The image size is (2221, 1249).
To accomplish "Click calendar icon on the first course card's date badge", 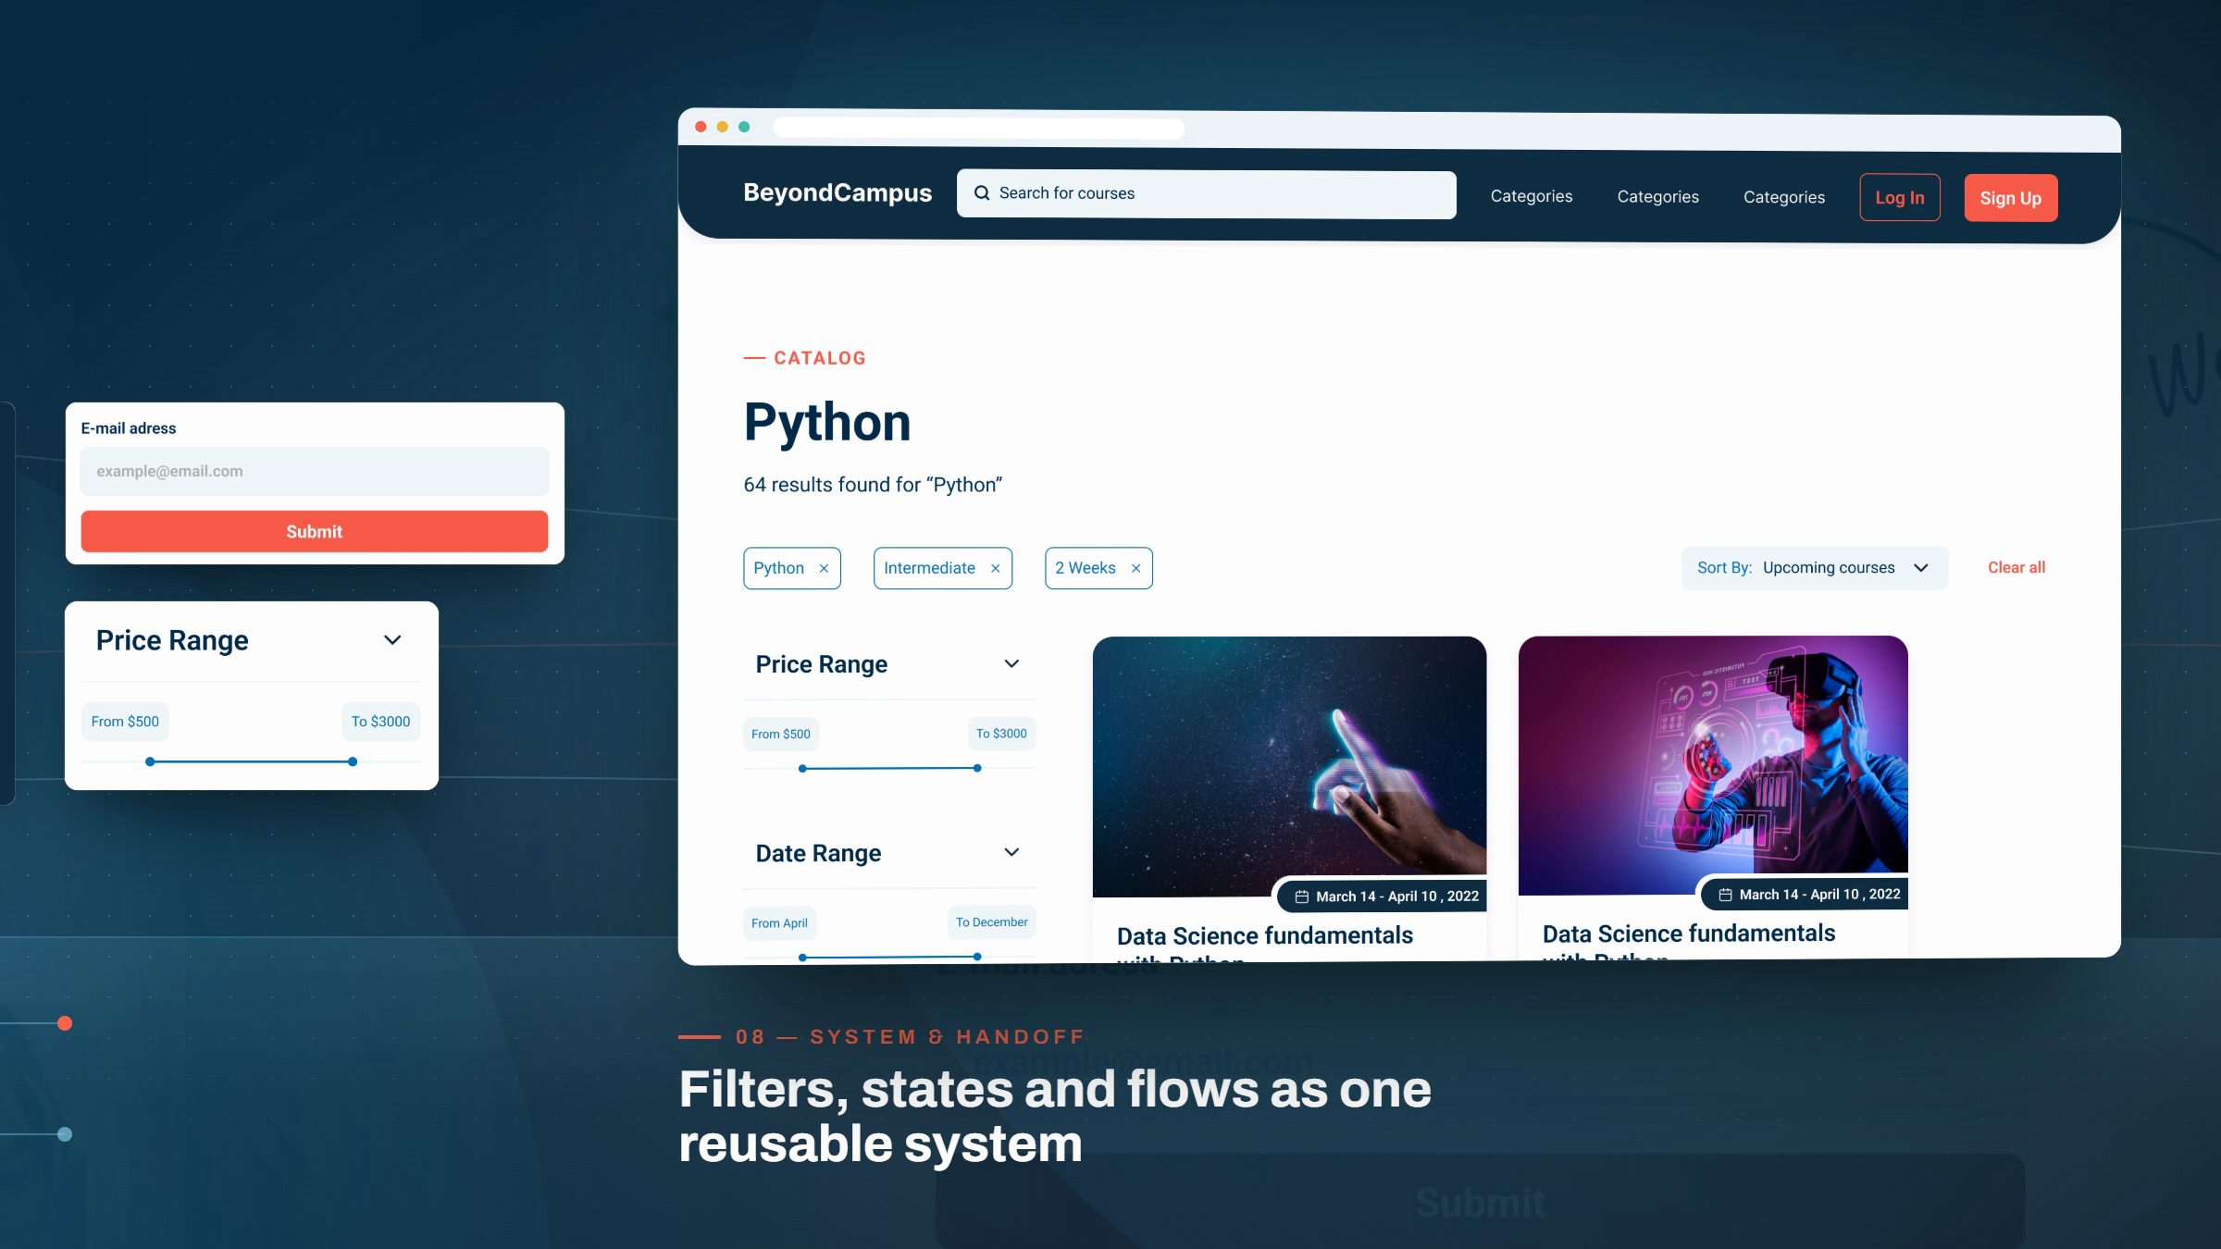I will coord(1301,897).
